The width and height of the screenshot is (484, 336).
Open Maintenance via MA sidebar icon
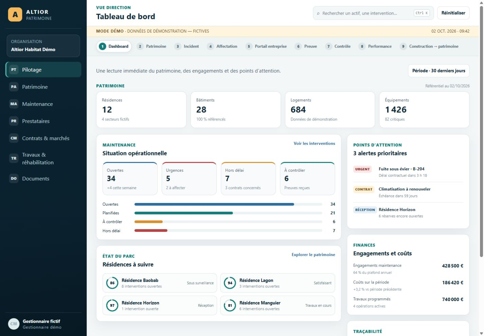coord(14,104)
